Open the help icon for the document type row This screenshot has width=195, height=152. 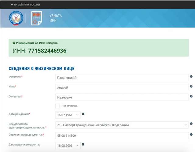pos(191,124)
